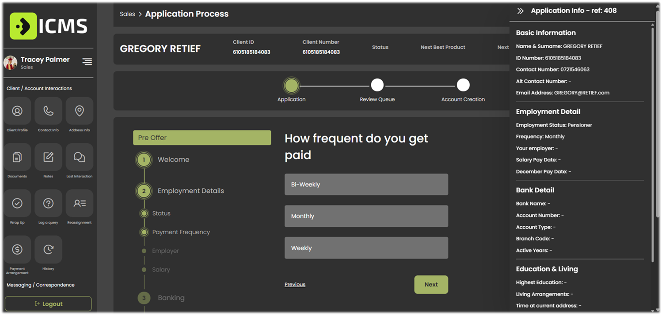Screen dimensions: 662x315
Task: Select the Monthly payment option
Action: click(x=366, y=216)
